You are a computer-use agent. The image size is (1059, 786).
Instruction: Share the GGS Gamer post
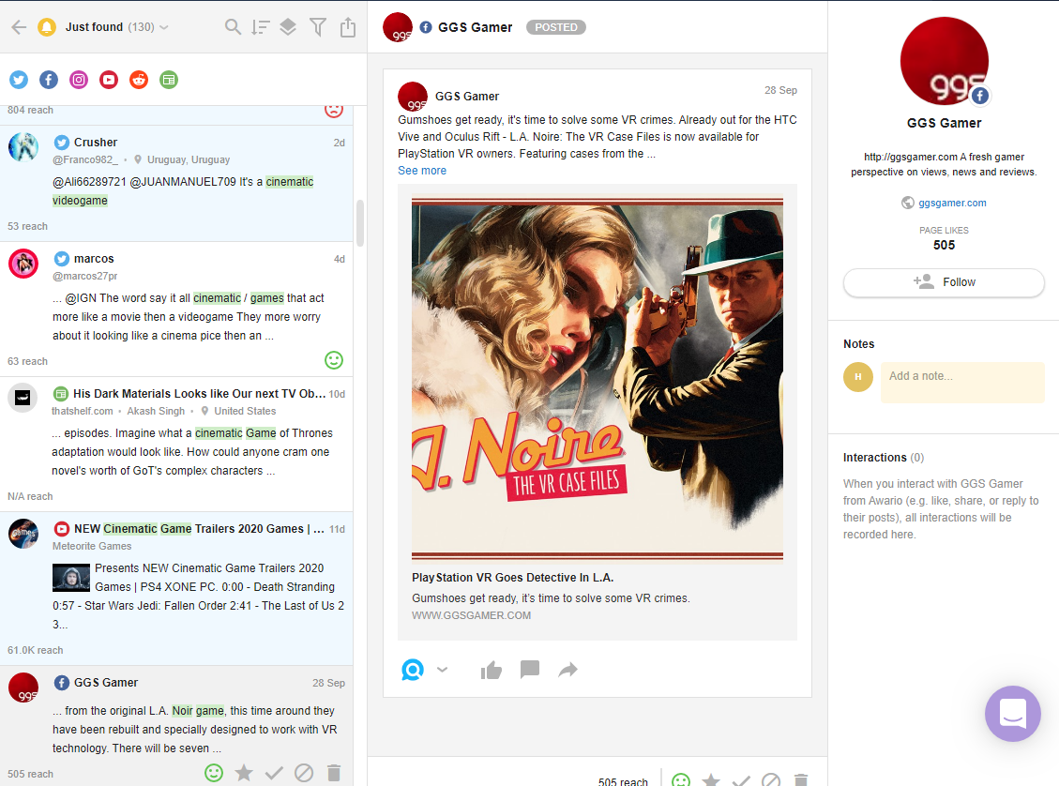pyautogui.click(x=568, y=670)
